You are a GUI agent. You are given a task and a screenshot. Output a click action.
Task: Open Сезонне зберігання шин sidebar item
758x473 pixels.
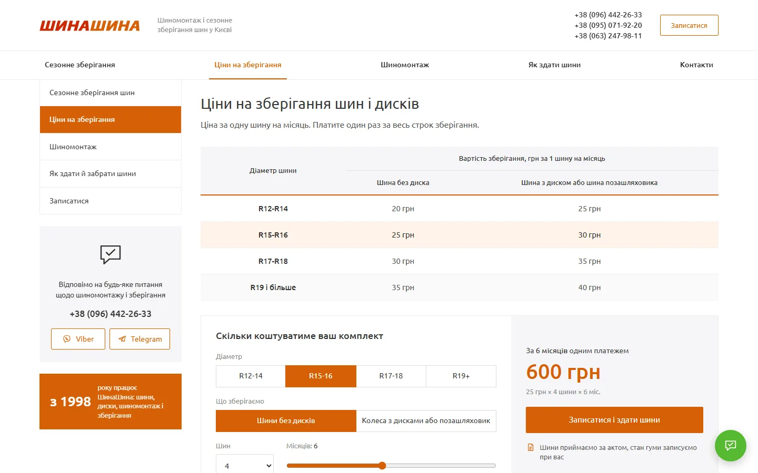[x=111, y=93]
